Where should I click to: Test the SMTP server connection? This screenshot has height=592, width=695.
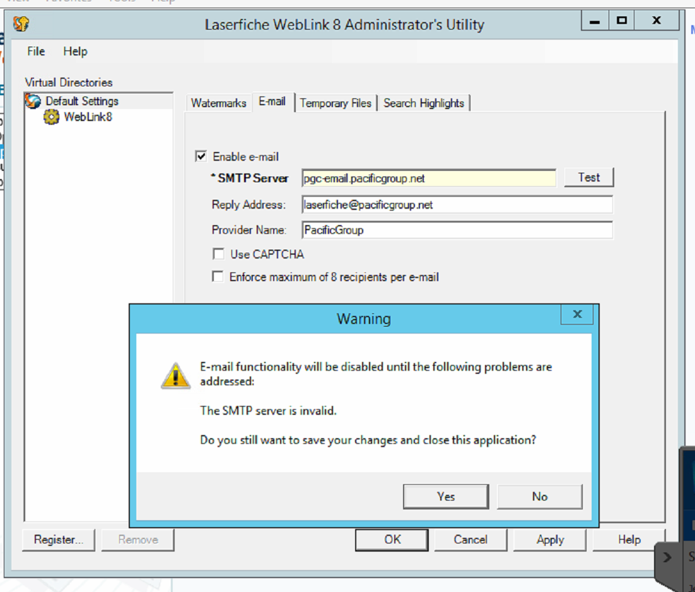589,177
